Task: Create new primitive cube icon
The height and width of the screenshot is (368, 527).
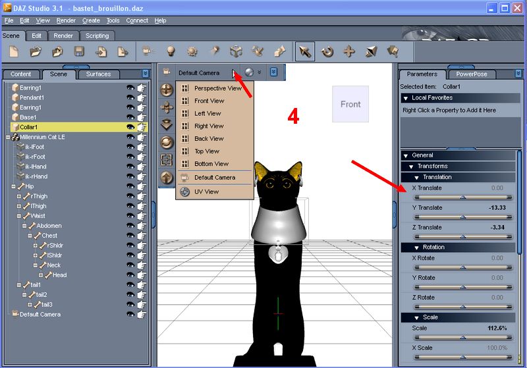Action: click(236, 52)
